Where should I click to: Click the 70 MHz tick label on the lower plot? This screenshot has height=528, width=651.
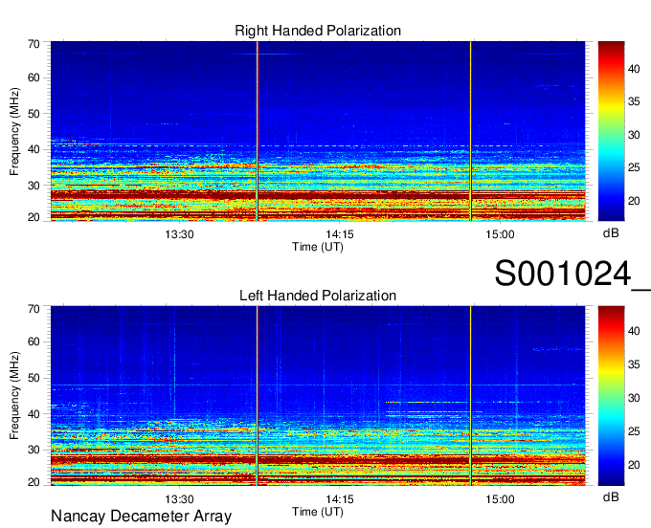[x=34, y=309]
